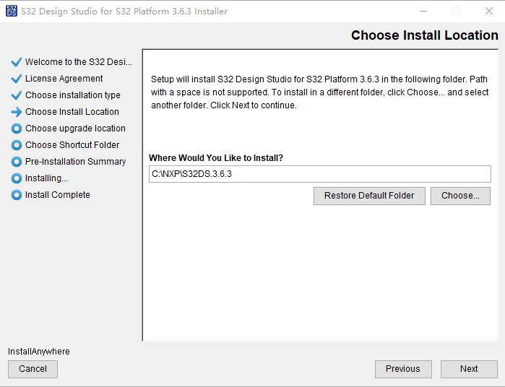Click 'Where Would You Like to Install?' label
Viewport: 505px width, 387px height.
point(216,158)
